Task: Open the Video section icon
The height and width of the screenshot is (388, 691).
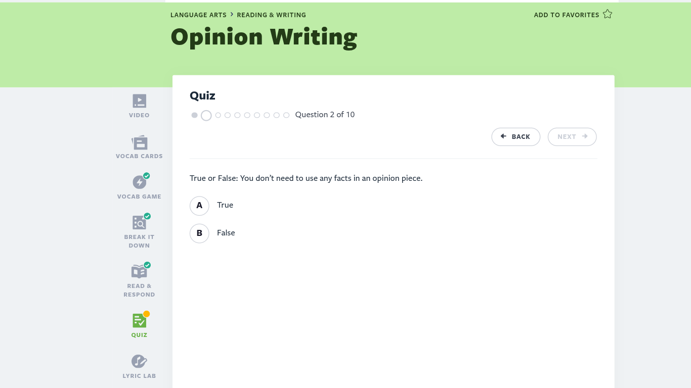Action: click(x=139, y=101)
